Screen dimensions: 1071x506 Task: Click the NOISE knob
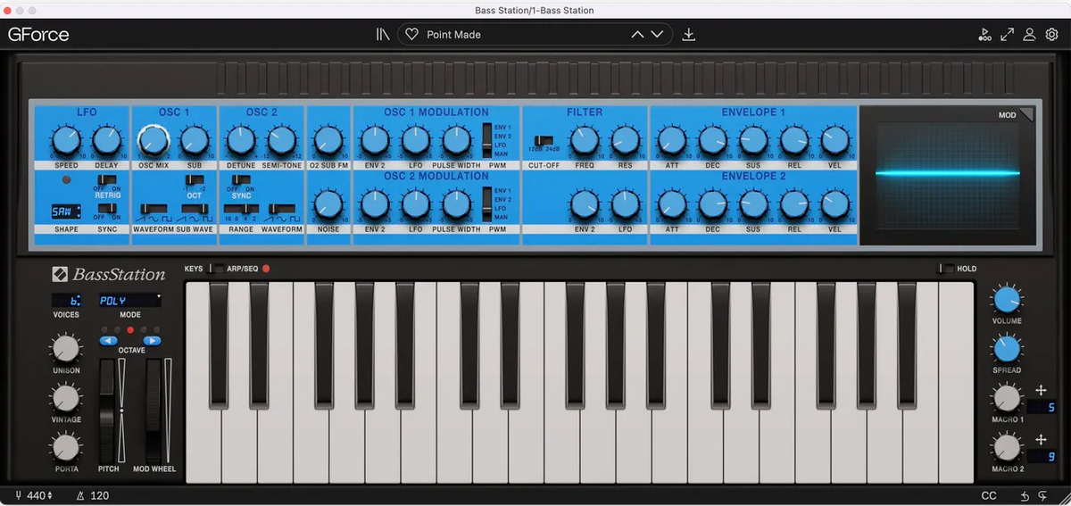328,204
